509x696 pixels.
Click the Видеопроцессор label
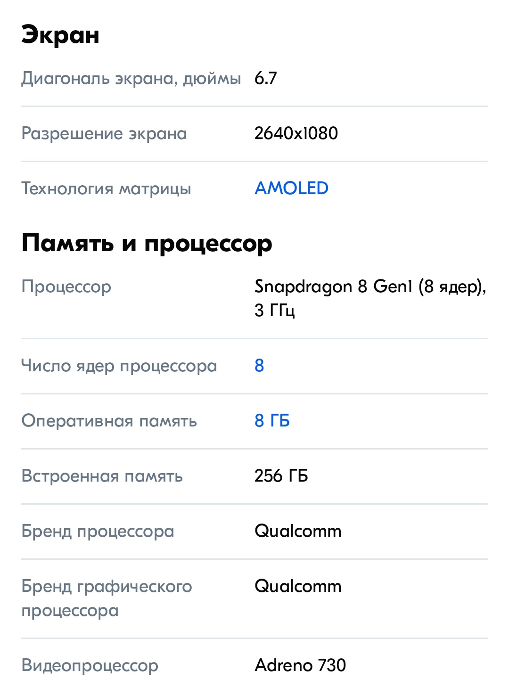90,665
